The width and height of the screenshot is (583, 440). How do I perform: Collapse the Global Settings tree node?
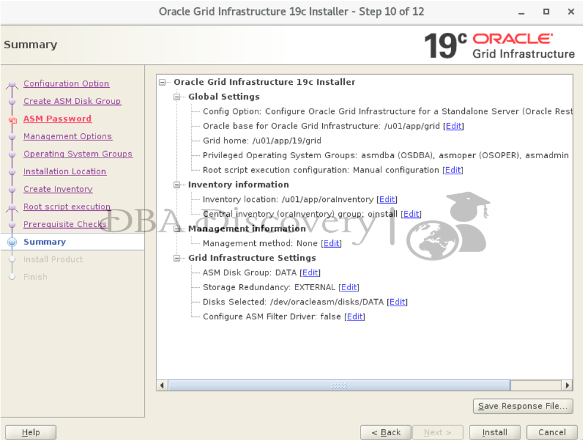click(177, 97)
